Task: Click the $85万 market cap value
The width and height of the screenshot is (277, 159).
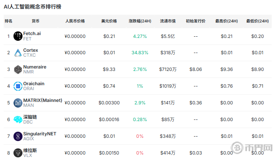Action: click(168, 119)
